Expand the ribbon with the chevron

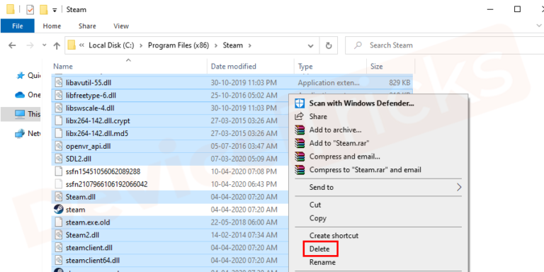[x=539, y=25]
